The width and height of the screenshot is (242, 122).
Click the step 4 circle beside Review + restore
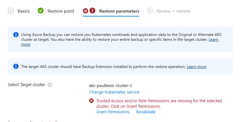(x=150, y=11)
